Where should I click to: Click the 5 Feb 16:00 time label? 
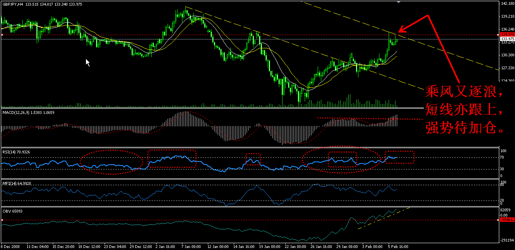point(398,246)
